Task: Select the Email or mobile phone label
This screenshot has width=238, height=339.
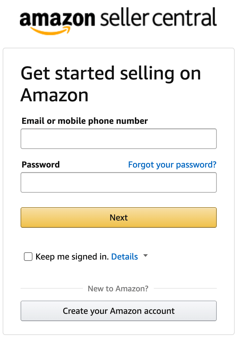Action: [85, 121]
